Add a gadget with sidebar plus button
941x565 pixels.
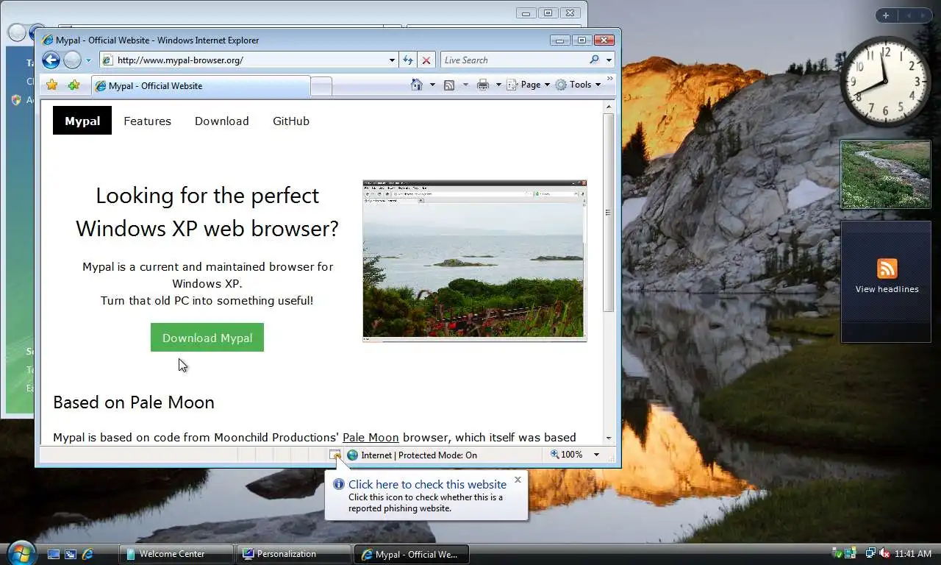[886, 15]
